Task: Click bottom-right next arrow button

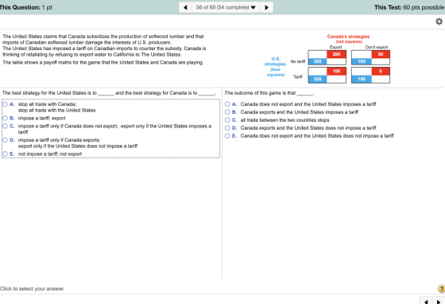Action: [x=439, y=301]
